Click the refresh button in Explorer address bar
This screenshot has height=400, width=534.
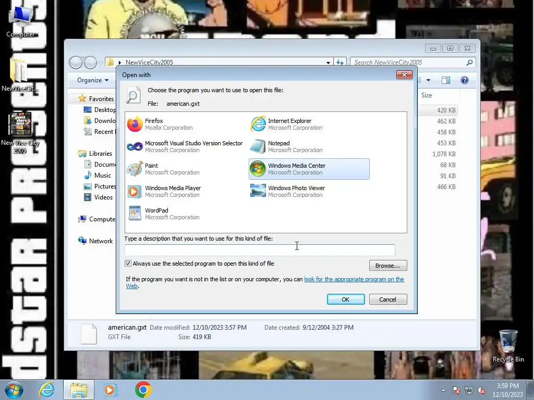tap(340, 63)
